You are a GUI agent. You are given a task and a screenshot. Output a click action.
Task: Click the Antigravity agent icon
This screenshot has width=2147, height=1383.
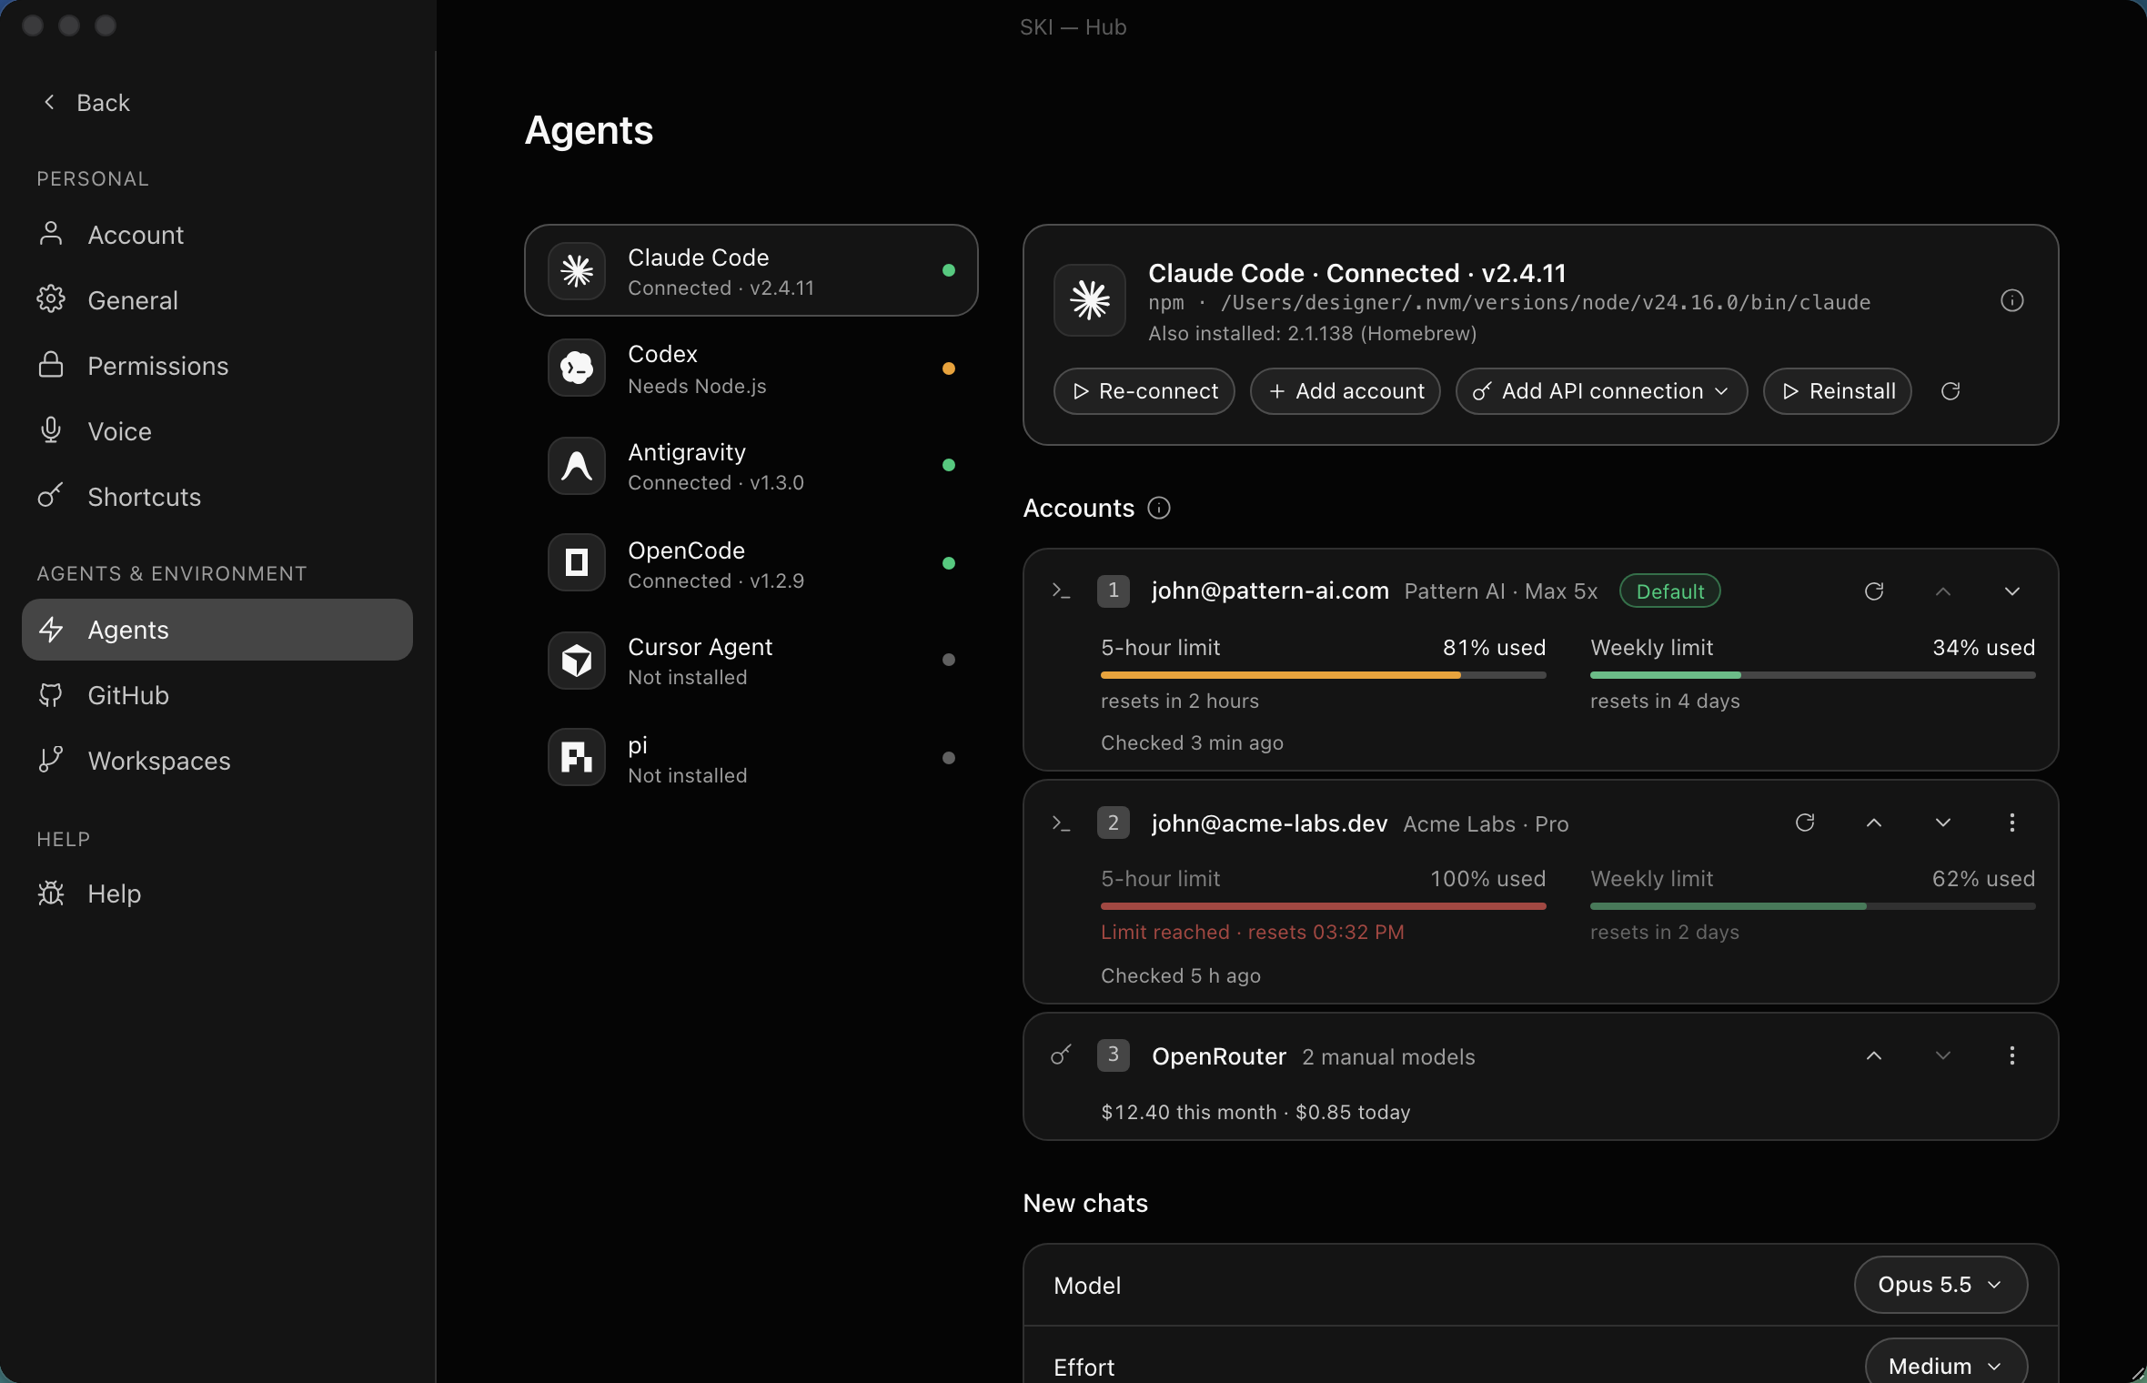tap(577, 466)
